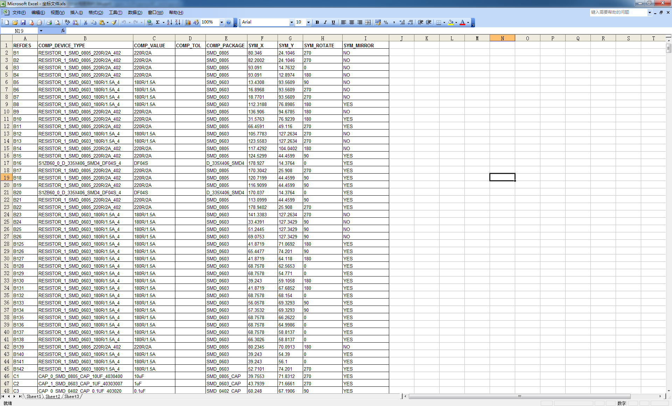Screen dimensions: 672x406
Task: Expand the Font Color dropdown arrow
Action: 468,22
